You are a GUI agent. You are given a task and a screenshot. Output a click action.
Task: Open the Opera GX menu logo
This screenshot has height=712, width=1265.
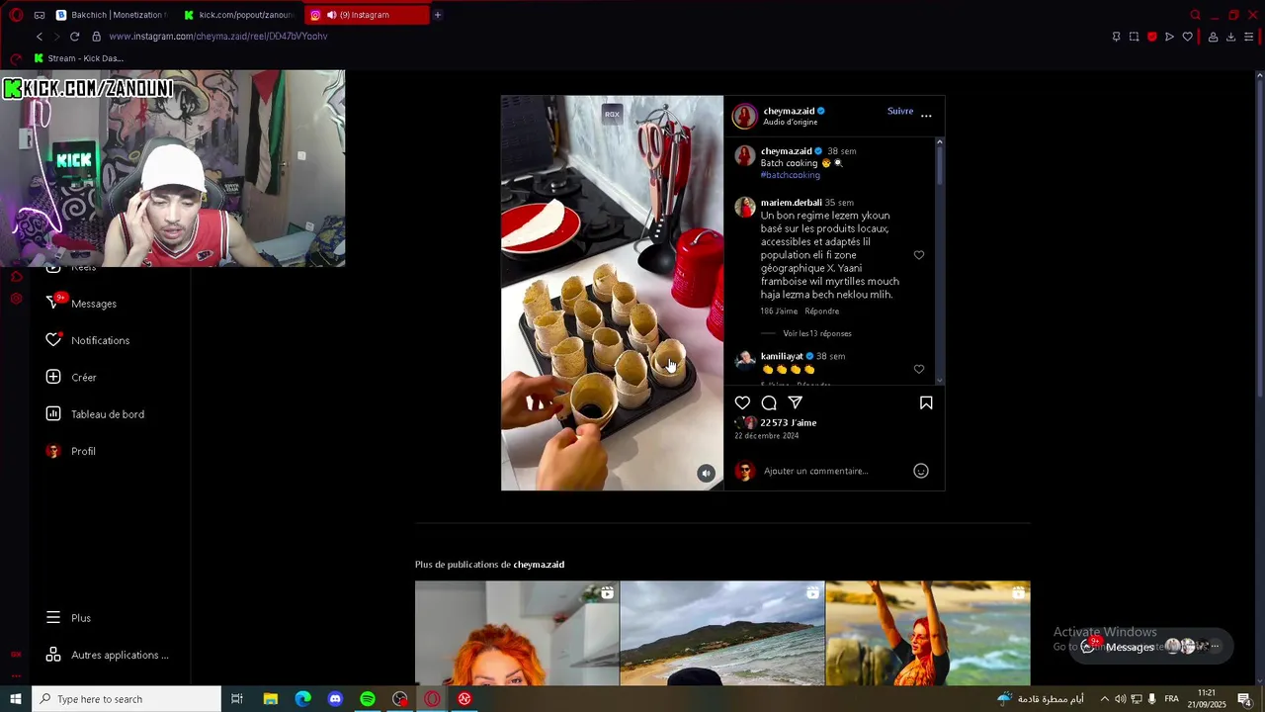(x=16, y=15)
